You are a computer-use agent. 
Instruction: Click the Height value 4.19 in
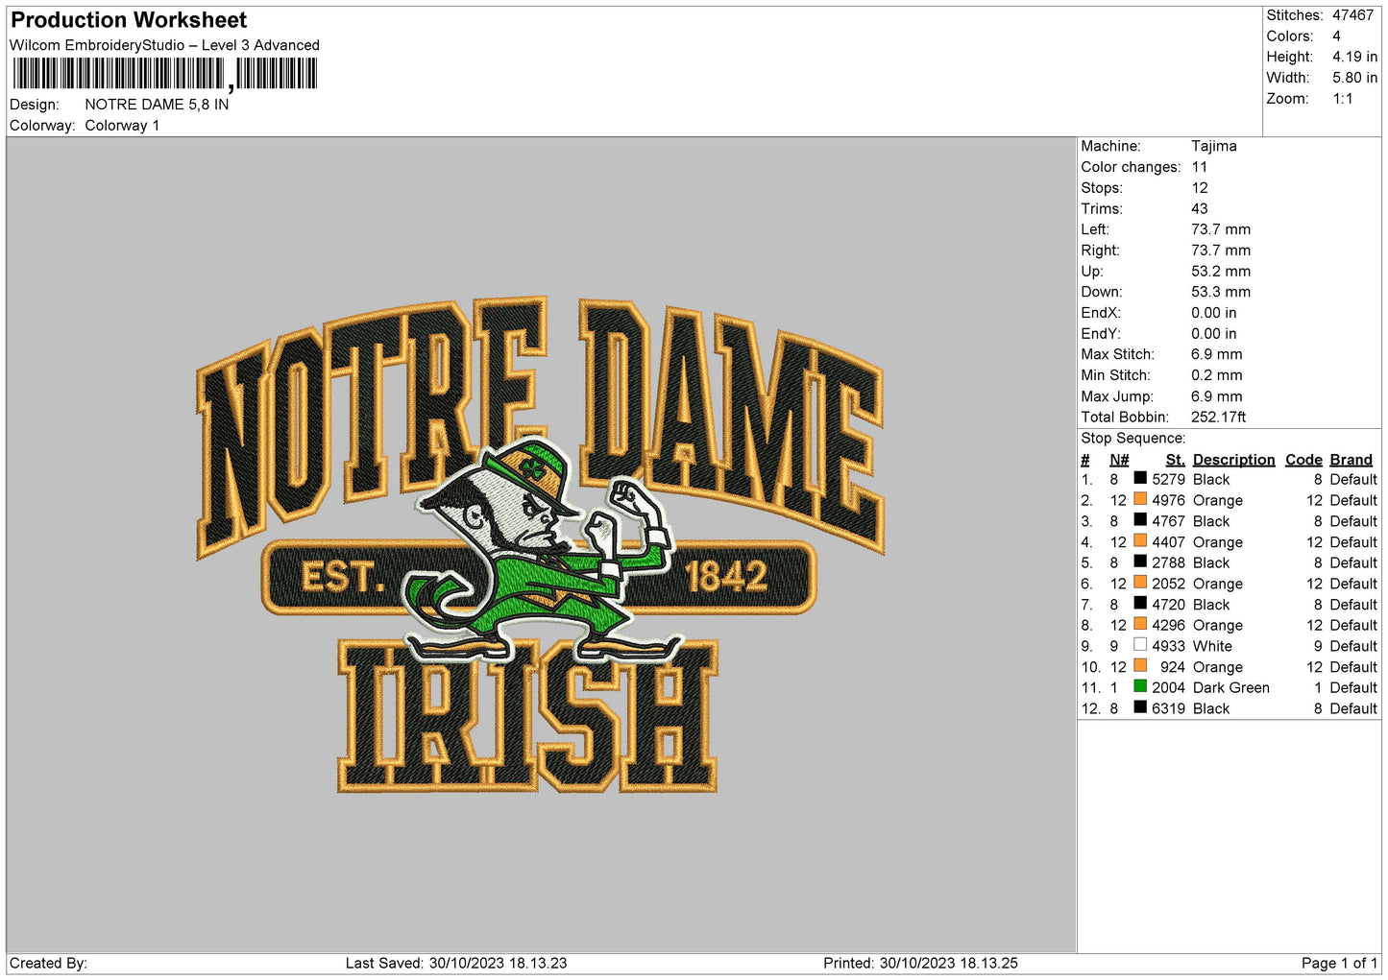pos(1354,58)
